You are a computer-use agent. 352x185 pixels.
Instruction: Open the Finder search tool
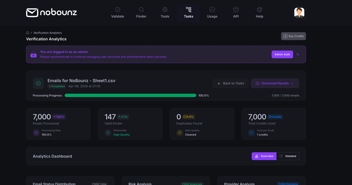pyautogui.click(x=141, y=13)
